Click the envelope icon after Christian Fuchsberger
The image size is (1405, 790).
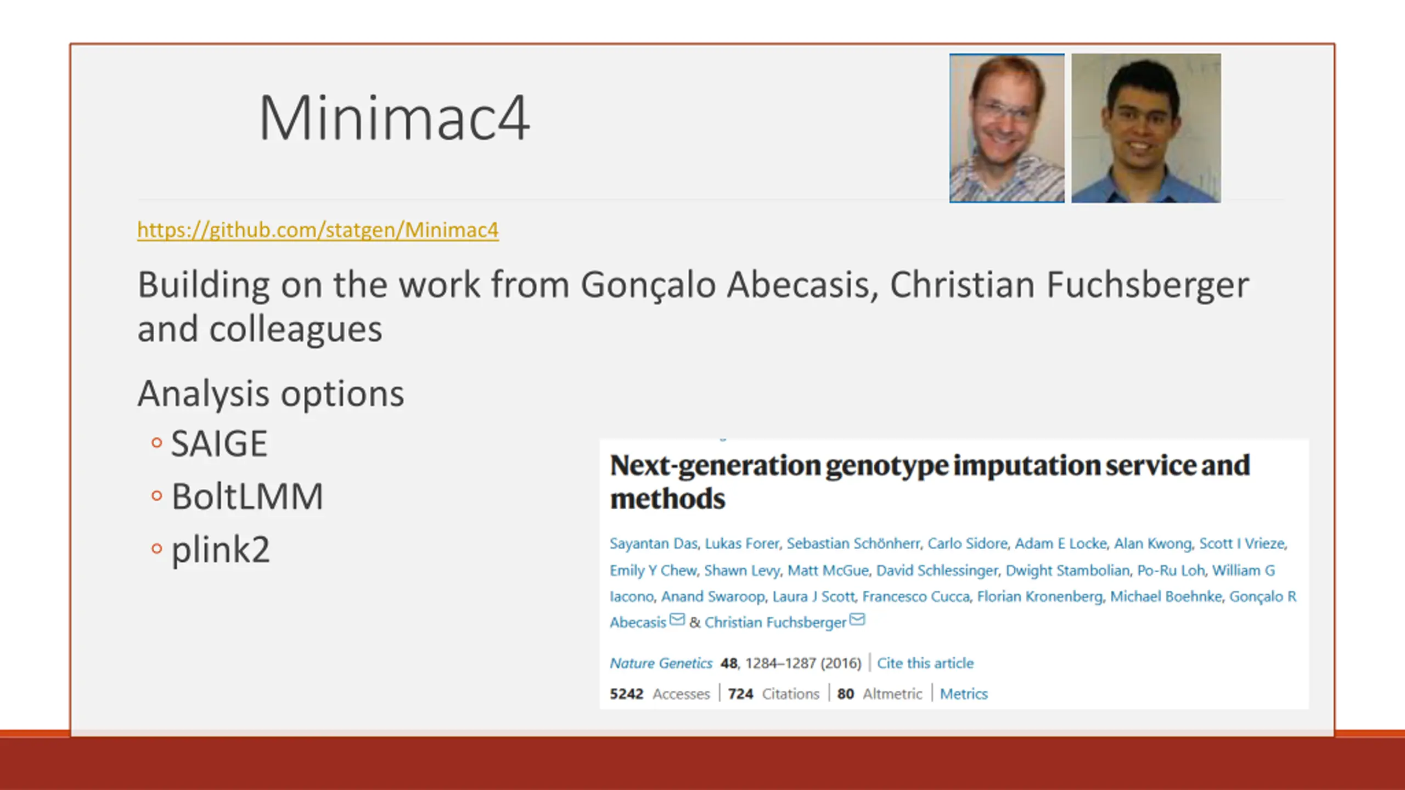(x=857, y=619)
